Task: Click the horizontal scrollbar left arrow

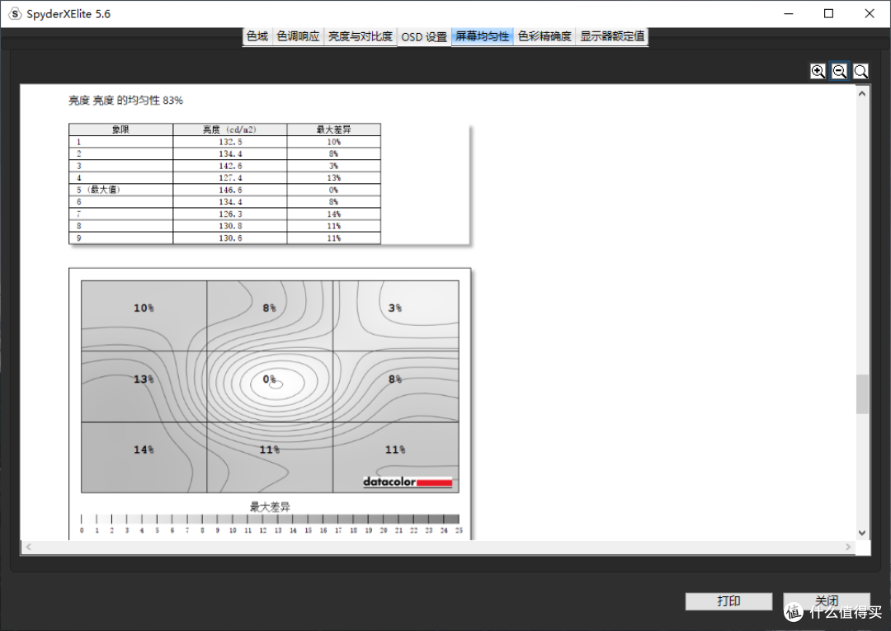Action: tap(28, 547)
